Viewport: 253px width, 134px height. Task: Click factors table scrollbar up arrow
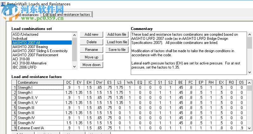pyautogui.click(x=250, y=83)
